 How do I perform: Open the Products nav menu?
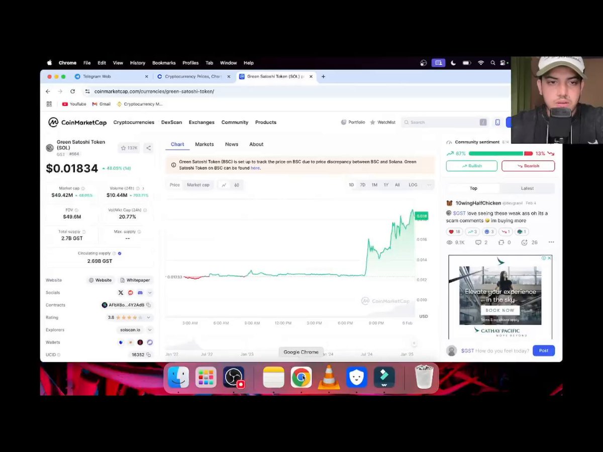[x=265, y=122]
